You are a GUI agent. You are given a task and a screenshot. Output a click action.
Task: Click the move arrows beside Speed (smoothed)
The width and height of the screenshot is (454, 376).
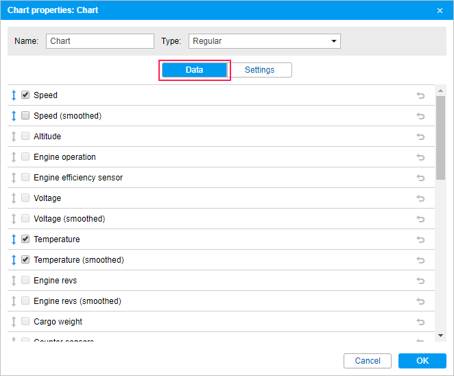click(14, 115)
